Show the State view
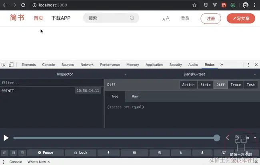The width and height of the screenshot is (260, 165). tap(206, 85)
